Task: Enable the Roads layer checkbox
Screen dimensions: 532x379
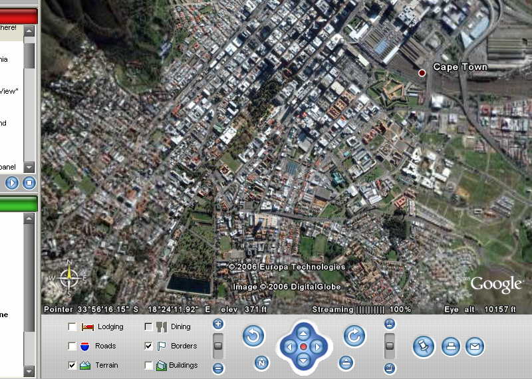Action: point(72,346)
